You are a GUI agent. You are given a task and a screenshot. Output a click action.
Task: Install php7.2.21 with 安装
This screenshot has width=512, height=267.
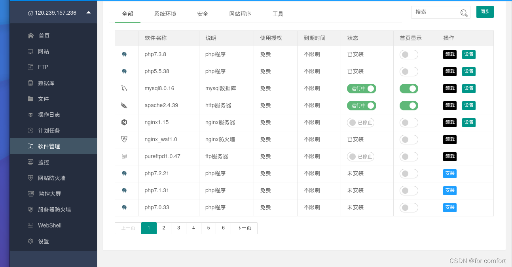[450, 174]
